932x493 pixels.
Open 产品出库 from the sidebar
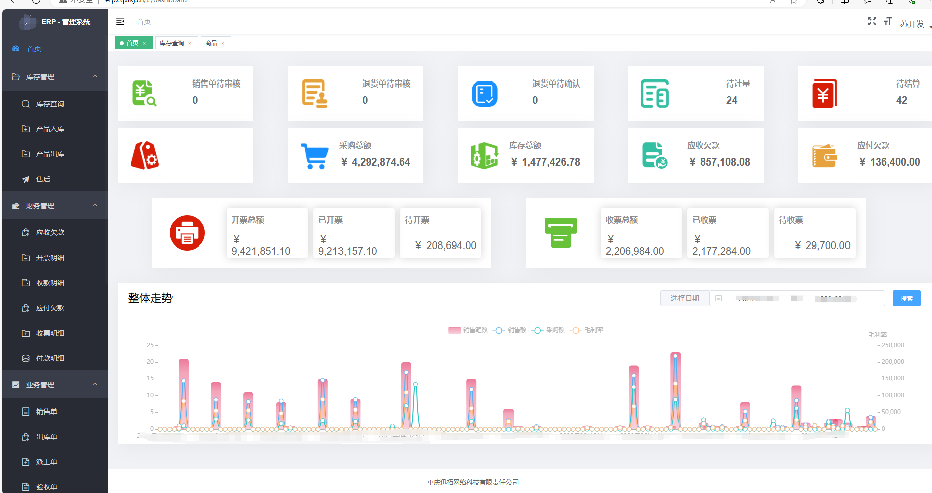(55, 154)
